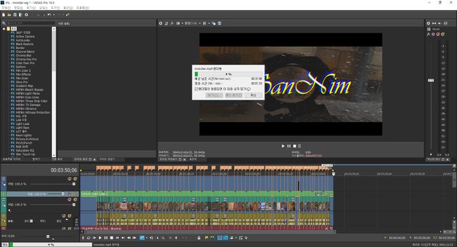
Task: Toggle loop playback in timeline transport
Action: tap(89, 238)
